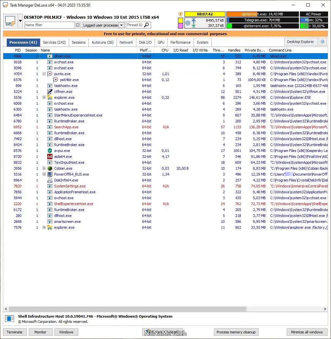Click the Cobian.exe green sphere icon

[50, 168]
